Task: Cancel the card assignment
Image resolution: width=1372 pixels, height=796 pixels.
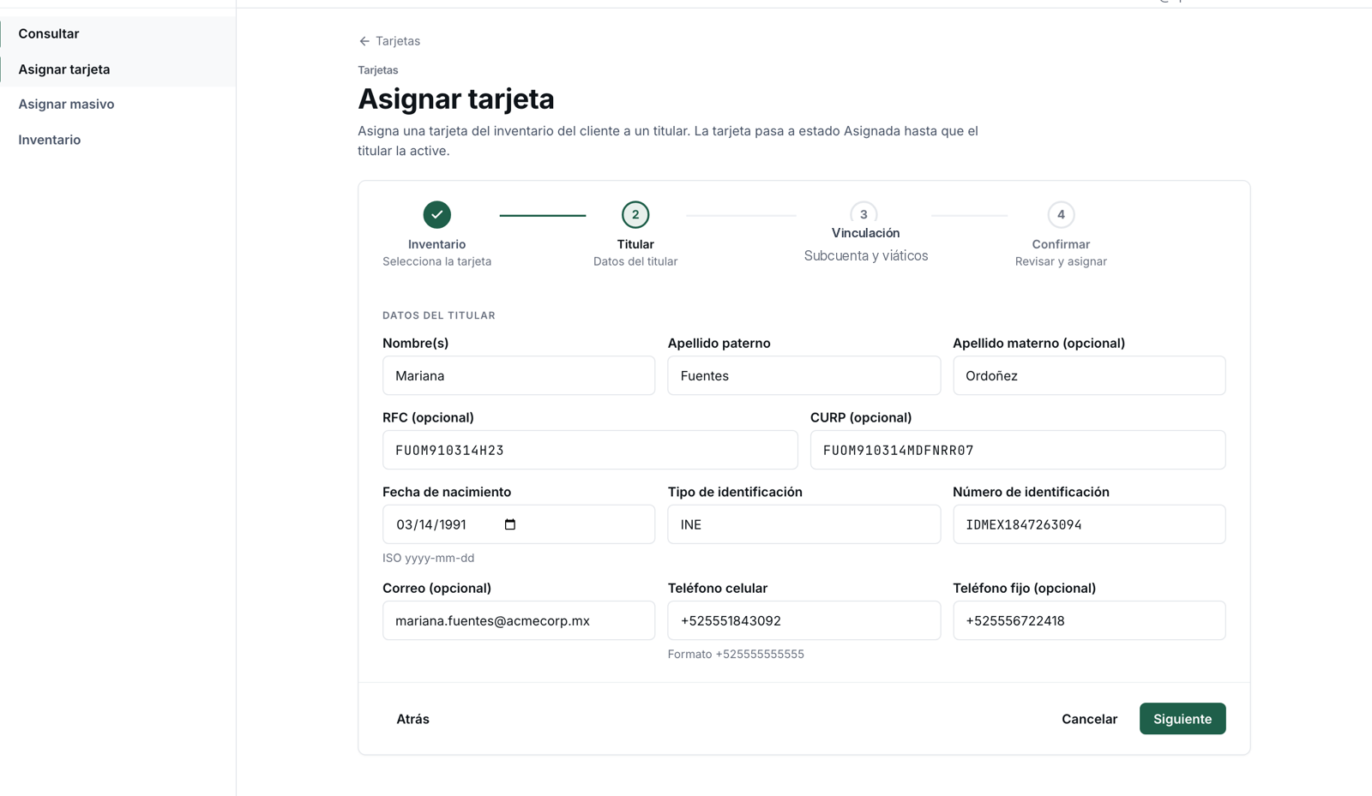Action: coord(1089,719)
